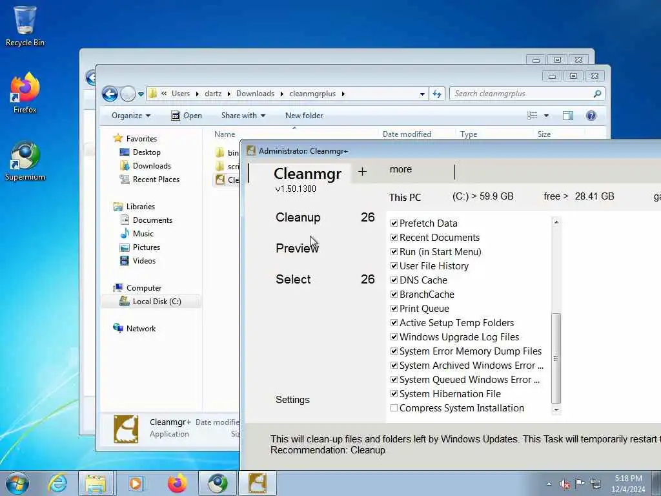Uncheck User File History
Screen dimensions: 661x496
pyautogui.click(x=394, y=265)
